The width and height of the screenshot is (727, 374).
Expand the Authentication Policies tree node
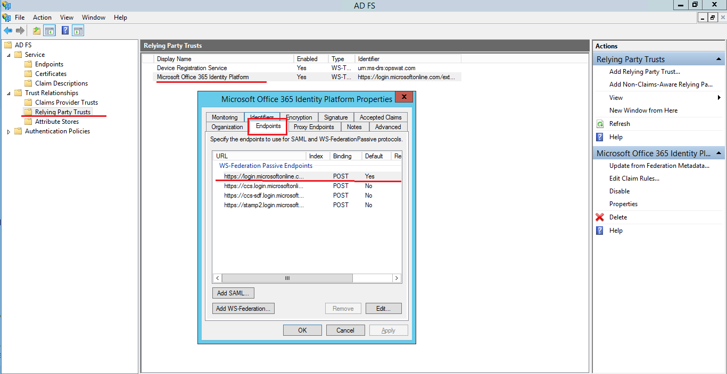tap(9, 132)
